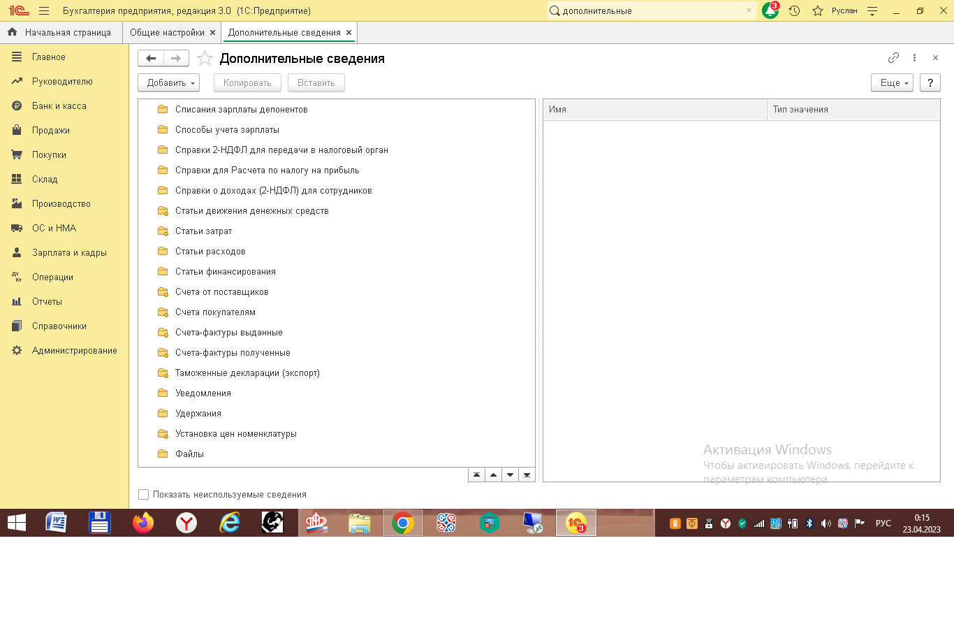Open the history clock icon

pyautogui.click(x=794, y=10)
